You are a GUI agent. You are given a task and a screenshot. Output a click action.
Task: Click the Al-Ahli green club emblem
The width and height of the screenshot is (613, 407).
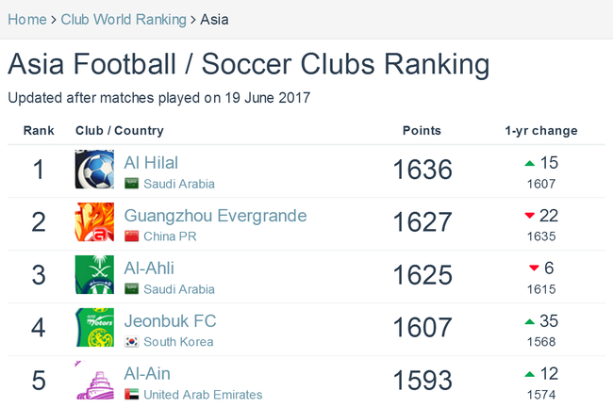pyautogui.click(x=94, y=274)
